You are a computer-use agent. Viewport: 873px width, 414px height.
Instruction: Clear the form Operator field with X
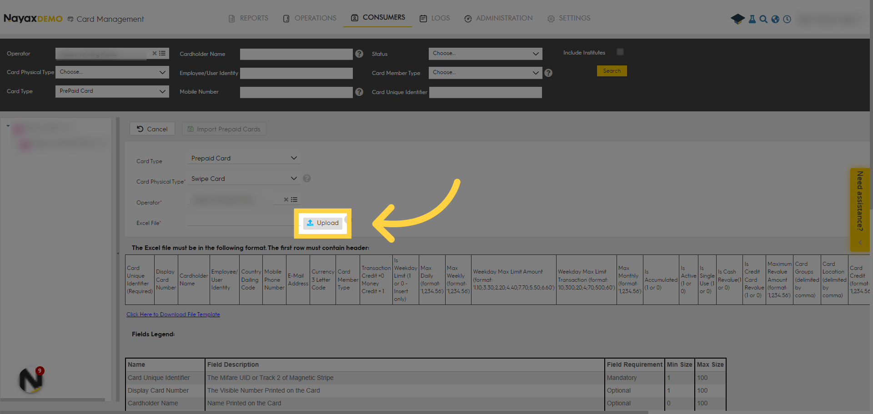[x=286, y=200]
